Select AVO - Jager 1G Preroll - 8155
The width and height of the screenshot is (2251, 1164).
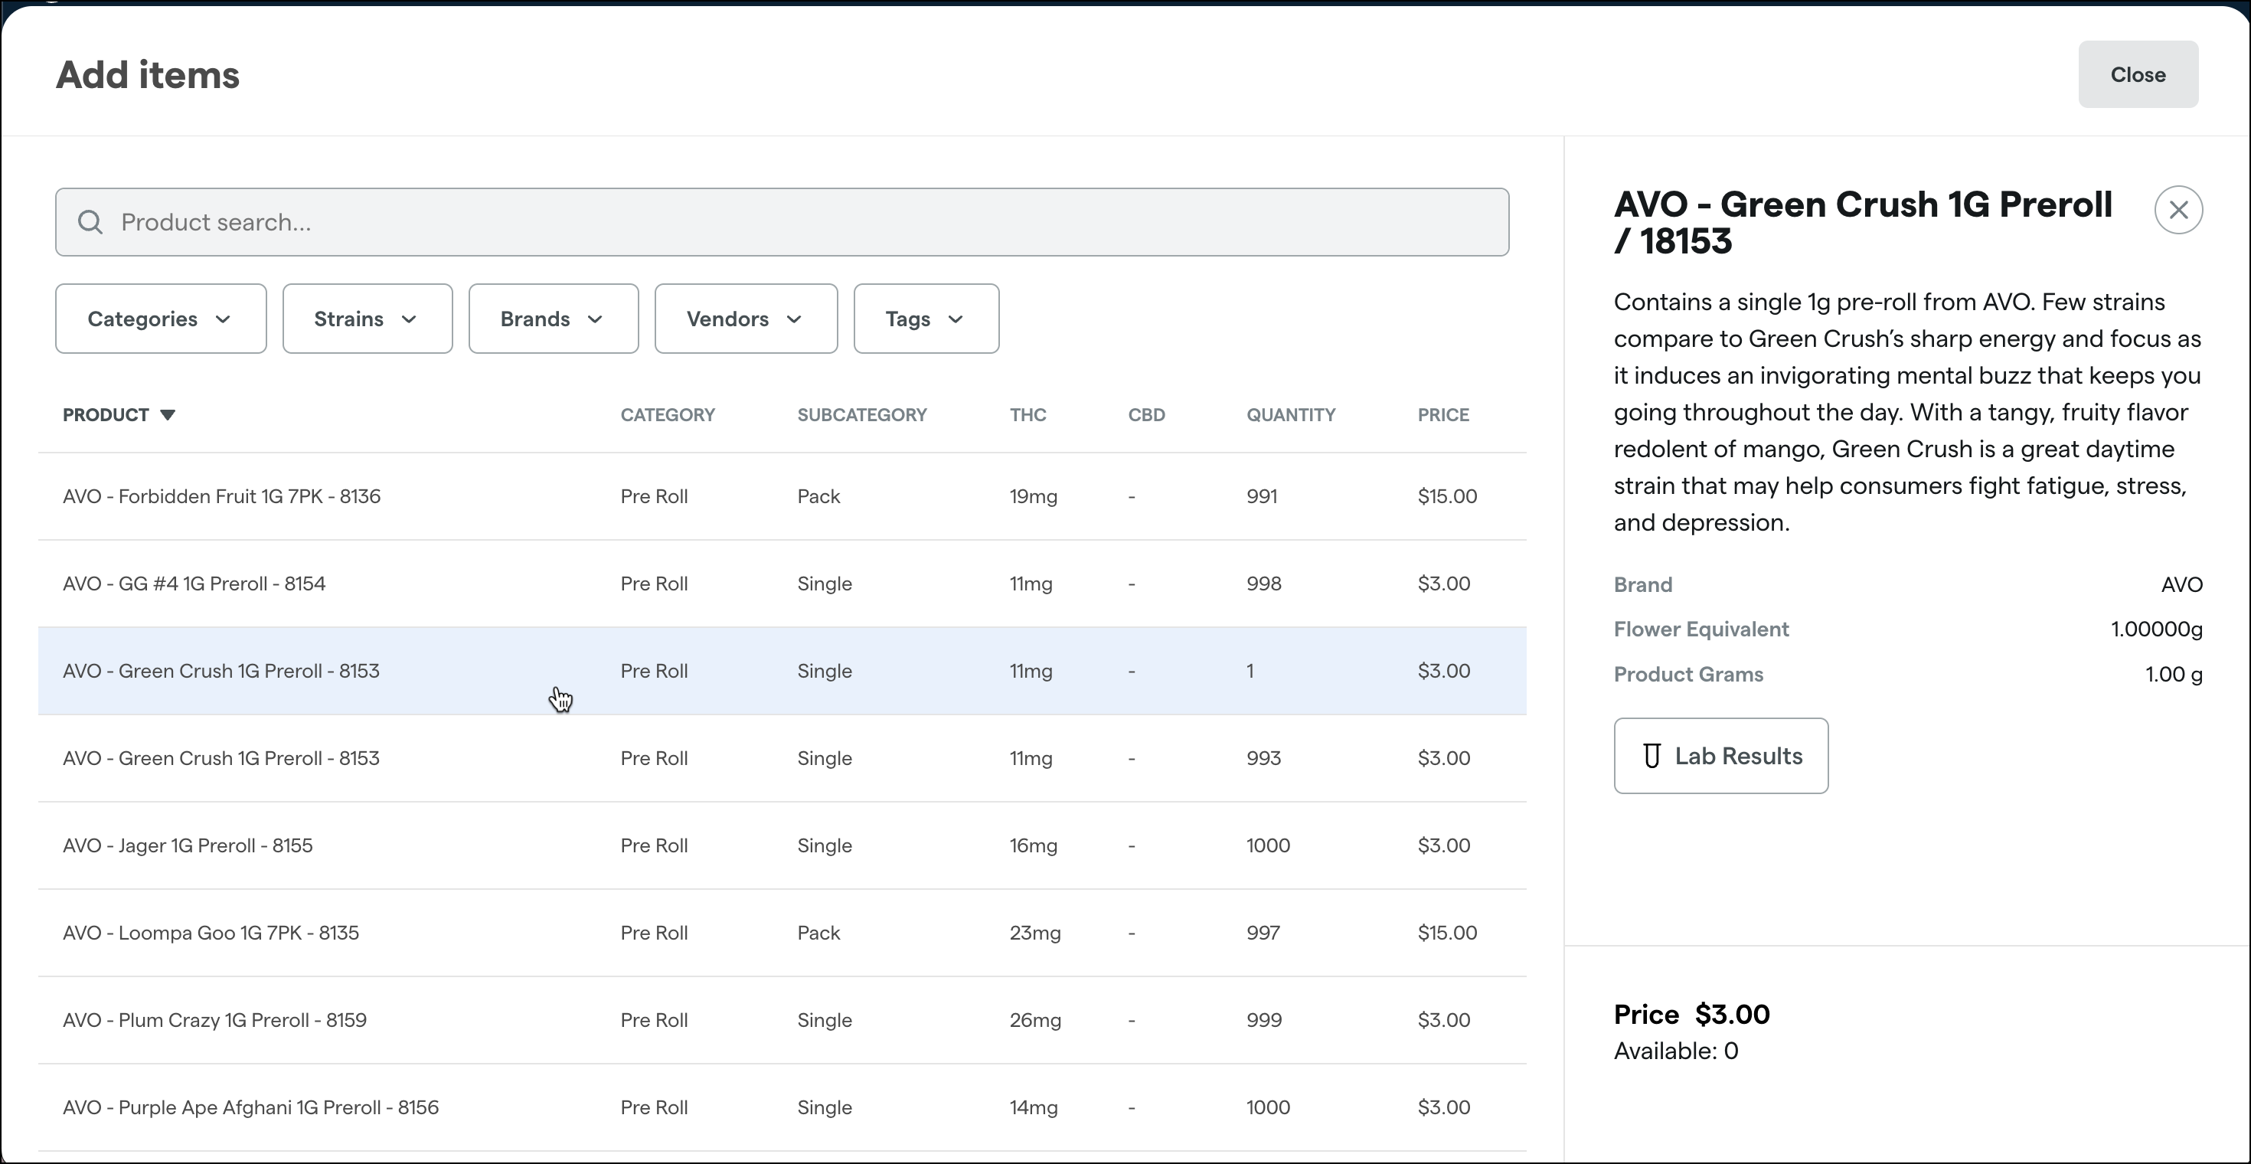pyautogui.click(x=782, y=846)
